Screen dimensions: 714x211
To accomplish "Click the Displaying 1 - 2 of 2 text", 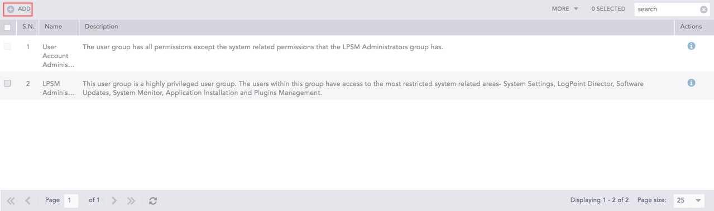I will coord(600,200).
